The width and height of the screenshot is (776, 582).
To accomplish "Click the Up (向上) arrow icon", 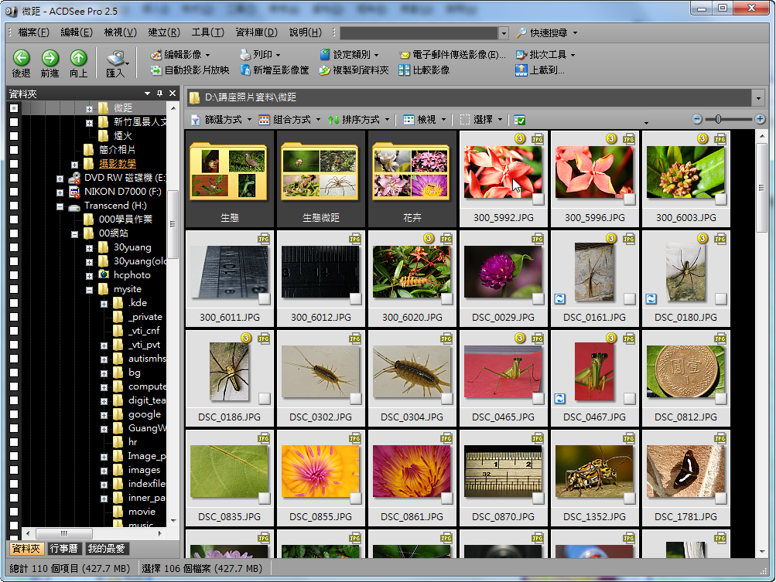I will point(78,58).
